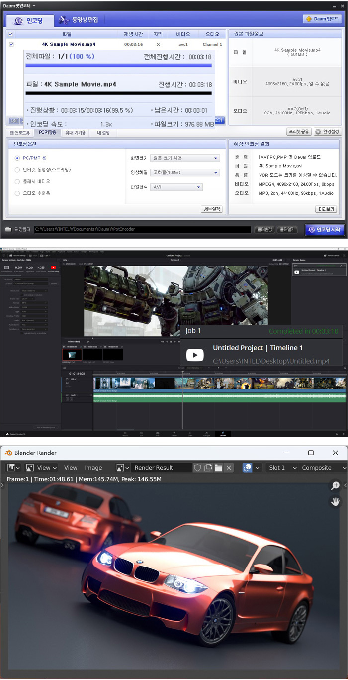Open the 동영상 편집 tab in PotEncoder

[x=79, y=20]
